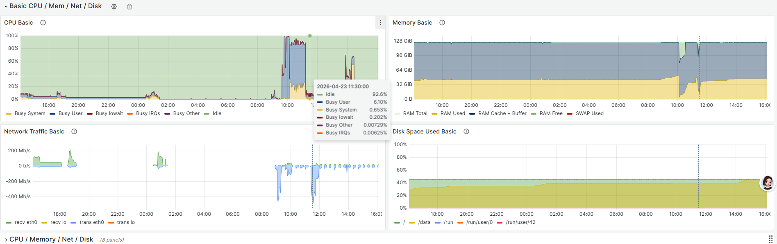Show Disk Space Used Basic info icon
777x244 pixels.
(x=466, y=131)
